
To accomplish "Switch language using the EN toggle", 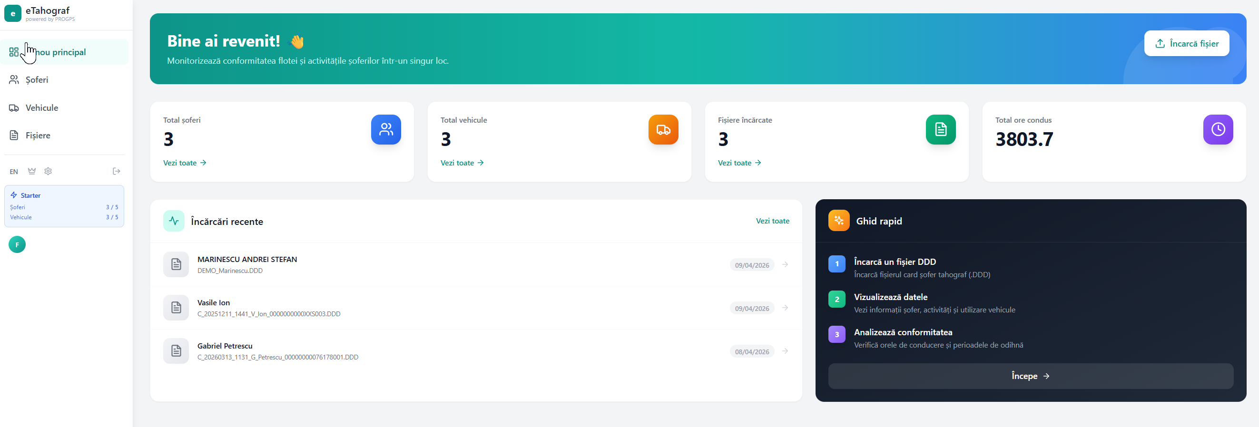I will pyautogui.click(x=14, y=172).
